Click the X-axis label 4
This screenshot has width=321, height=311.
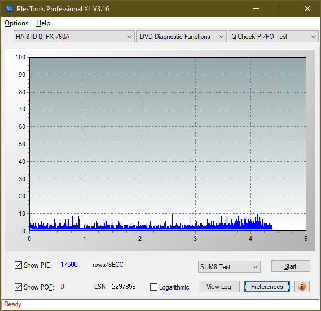tap(250, 239)
